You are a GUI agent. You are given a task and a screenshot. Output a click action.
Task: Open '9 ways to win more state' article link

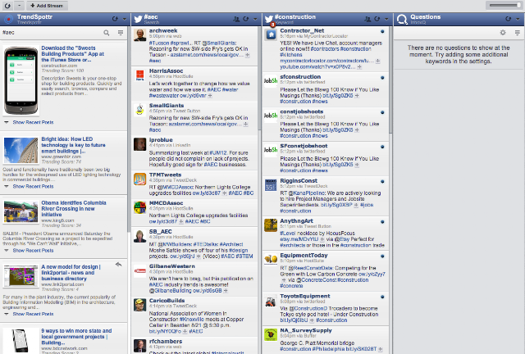point(76,337)
